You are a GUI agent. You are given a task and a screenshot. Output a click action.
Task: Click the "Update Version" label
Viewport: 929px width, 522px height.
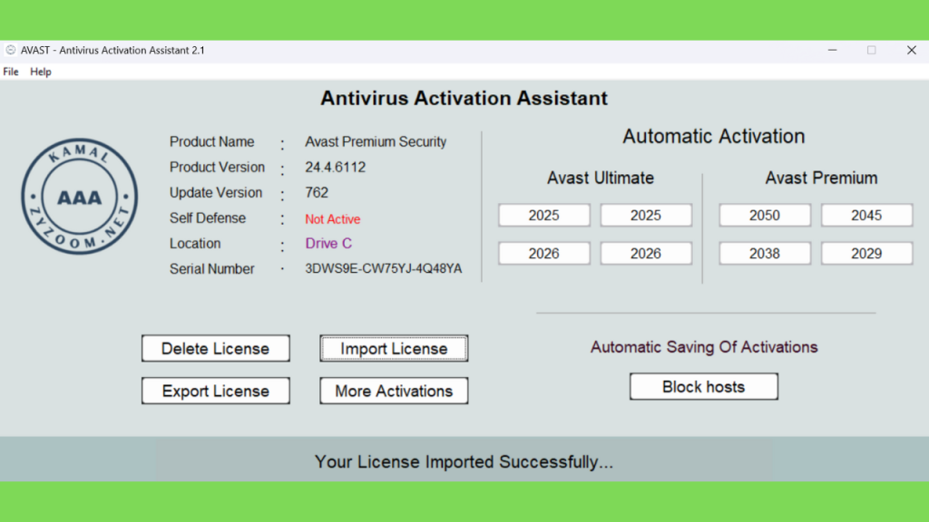pos(216,193)
